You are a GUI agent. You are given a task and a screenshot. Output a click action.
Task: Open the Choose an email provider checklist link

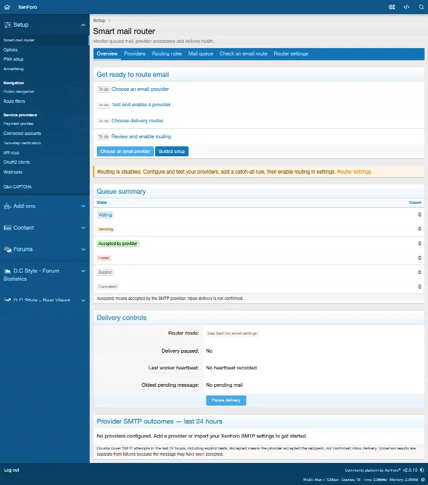click(x=140, y=89)
